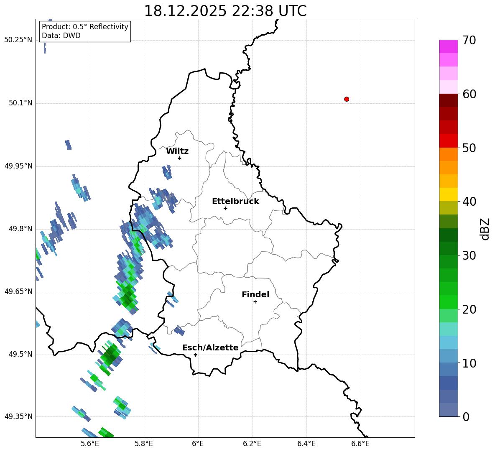Click the red radar location dot
This screenshot has height=452, width=495.
click(x=347, y=99)
